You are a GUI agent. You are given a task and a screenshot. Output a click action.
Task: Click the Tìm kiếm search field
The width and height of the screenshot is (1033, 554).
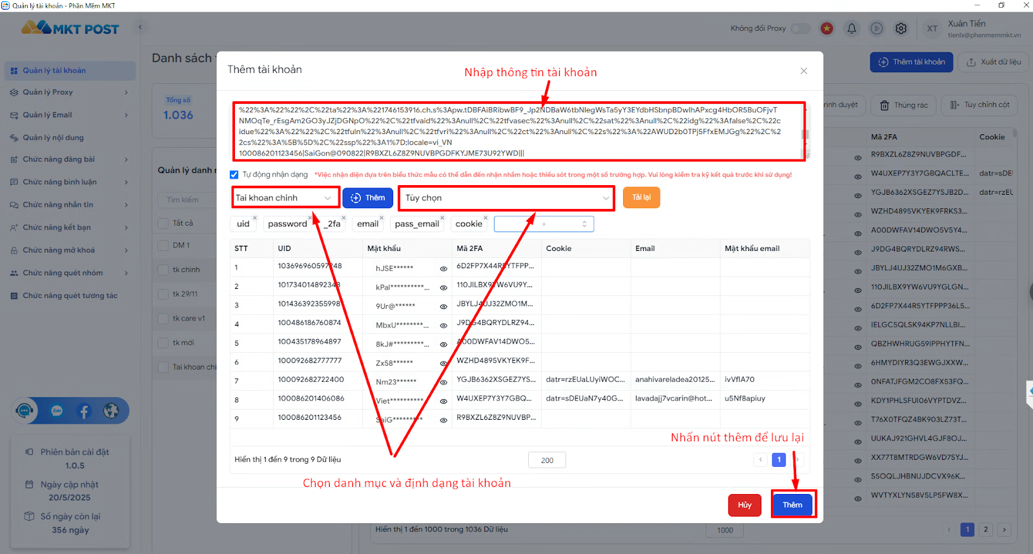[187, 200]
